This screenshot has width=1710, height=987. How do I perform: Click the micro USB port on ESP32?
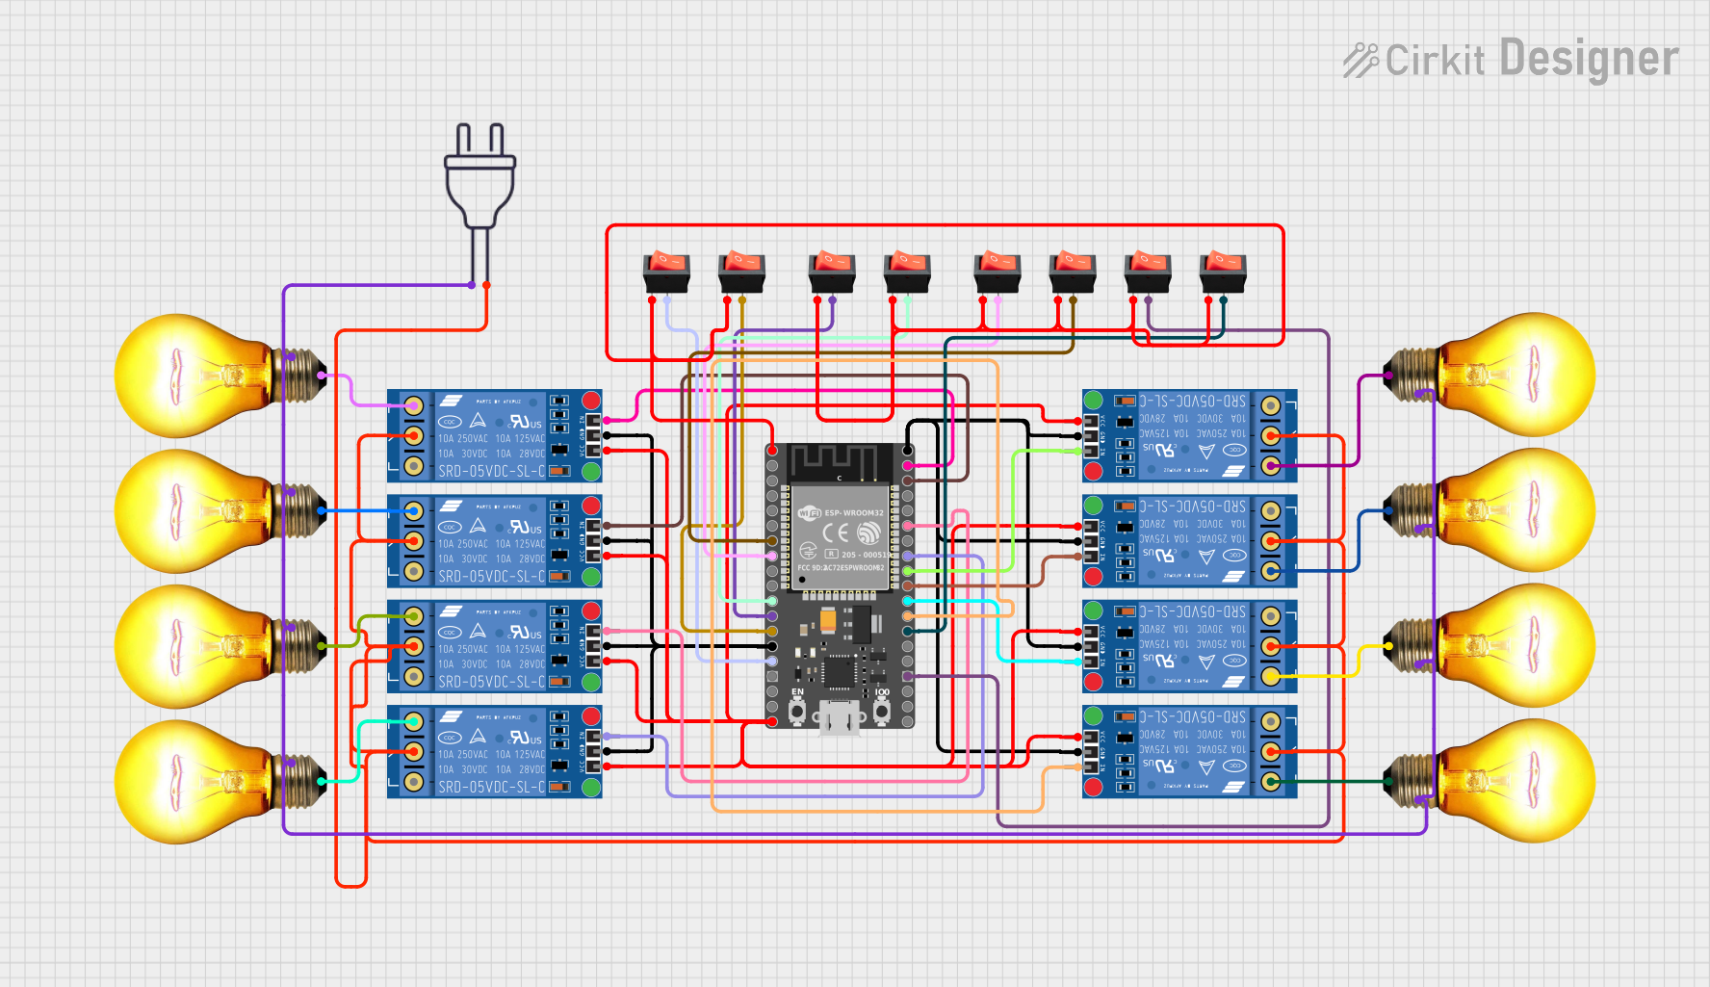[840, 717]
